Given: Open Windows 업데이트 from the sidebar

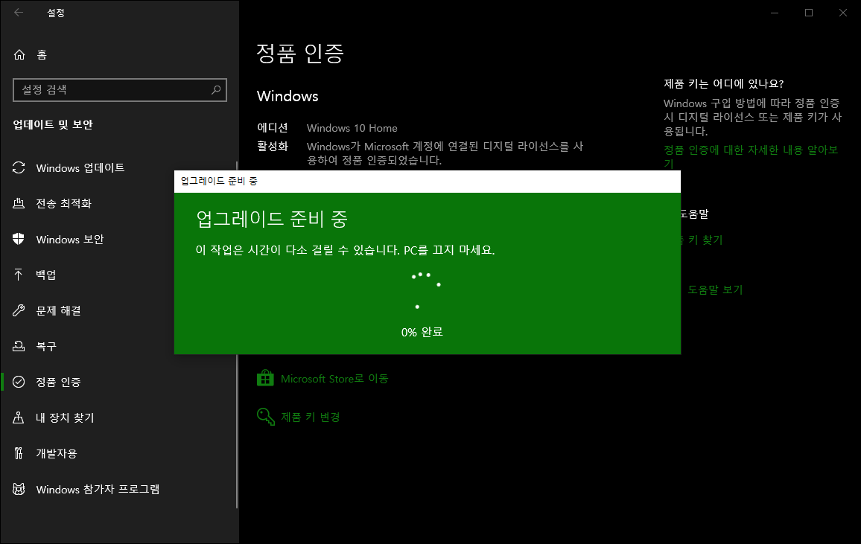Looking at the screenshot, I should (83, 167).
